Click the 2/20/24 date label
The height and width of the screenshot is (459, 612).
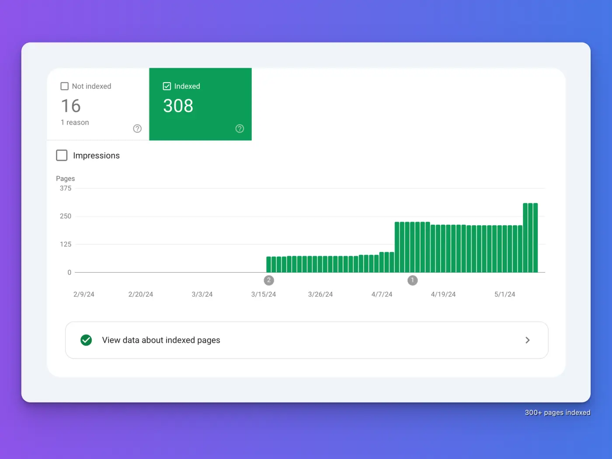(141, 294)
